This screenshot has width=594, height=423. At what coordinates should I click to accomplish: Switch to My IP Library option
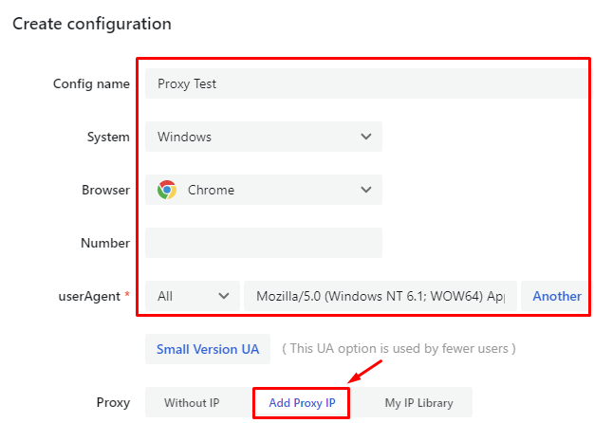pyautogui.click(x=418, y=402)
